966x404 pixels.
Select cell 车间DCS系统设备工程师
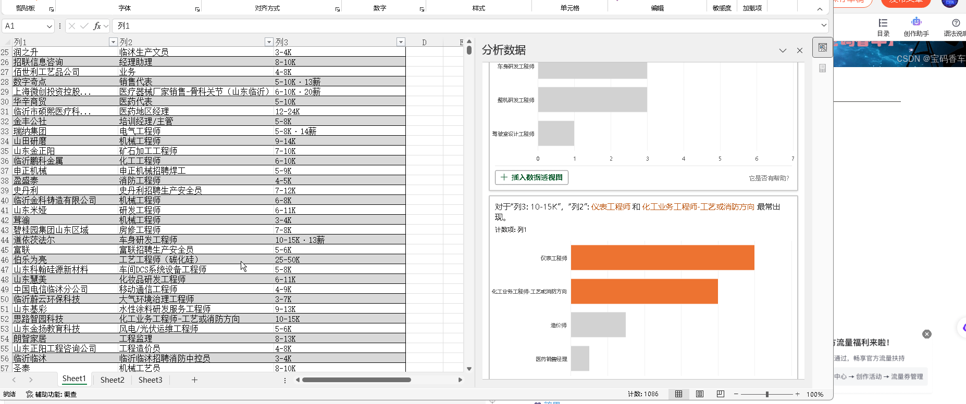196,269
